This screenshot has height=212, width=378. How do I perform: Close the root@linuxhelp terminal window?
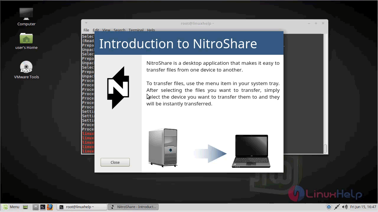coord(323,23)
